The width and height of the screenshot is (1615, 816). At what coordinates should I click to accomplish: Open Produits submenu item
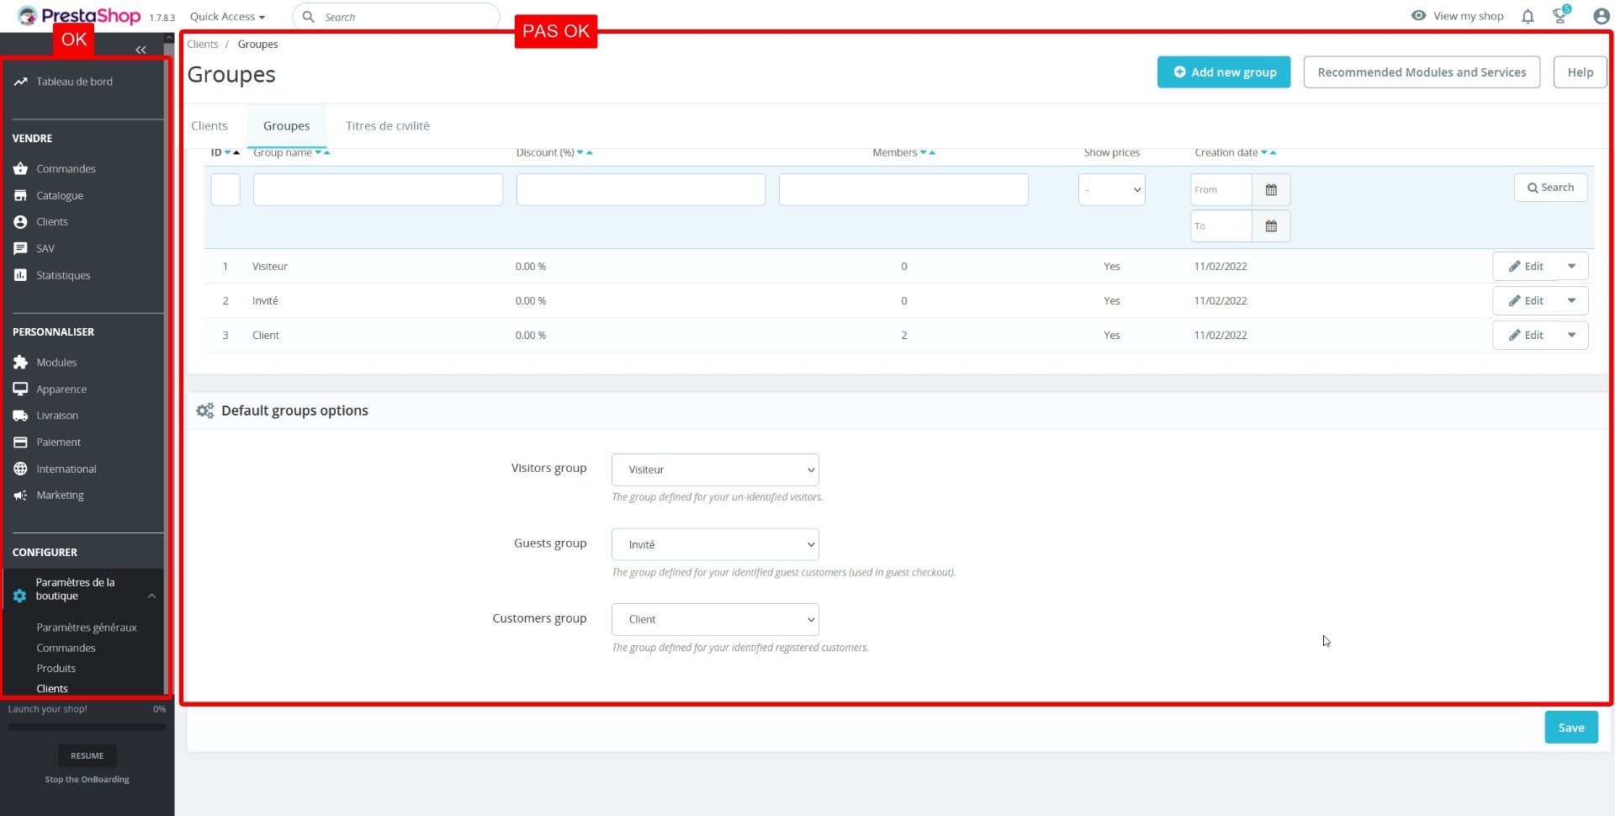pos(56,668)
